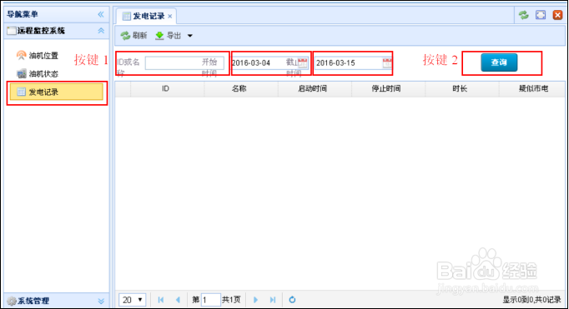This screenshot has height=309, width=569.
Task: Go to the next page
Action: [x=255, y=300]
